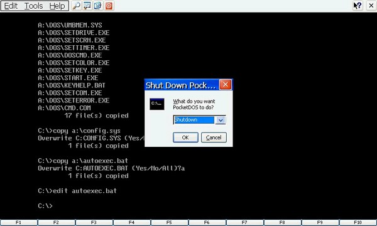Click the line A:\DOS\CMD.COM
The height and width of the screenshot is (226, 377).
tap(64, 108)
